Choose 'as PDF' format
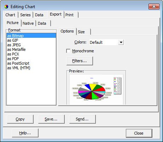The width and height of the screenshot is (163, 142). coord(31,59)
